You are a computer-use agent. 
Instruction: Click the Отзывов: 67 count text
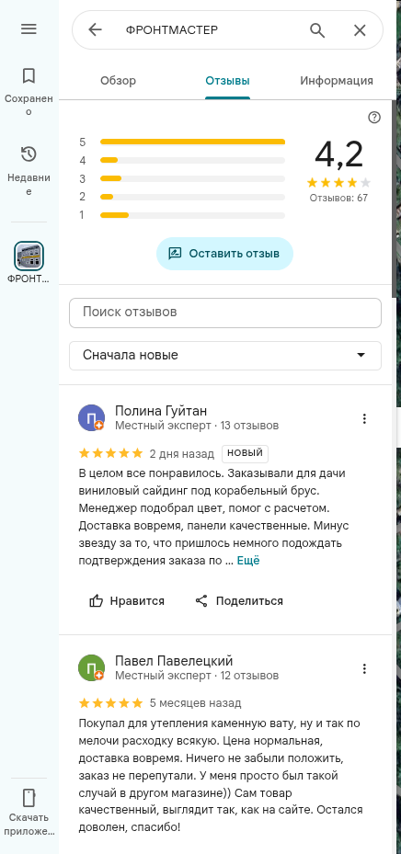(x=338, y=198)
